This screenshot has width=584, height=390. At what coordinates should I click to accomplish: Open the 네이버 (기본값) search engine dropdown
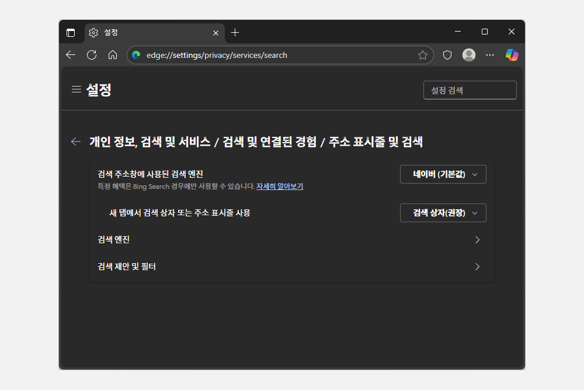coord(443,174)
